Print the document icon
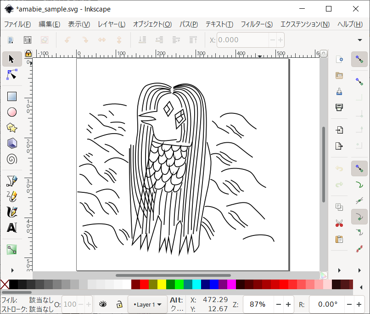The width and height of the screenshot is (370, 314). (x=339, y=107)
